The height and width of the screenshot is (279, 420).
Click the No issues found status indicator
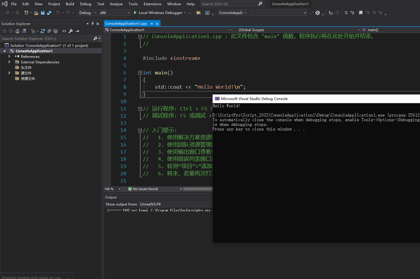(x=143, y=189)
